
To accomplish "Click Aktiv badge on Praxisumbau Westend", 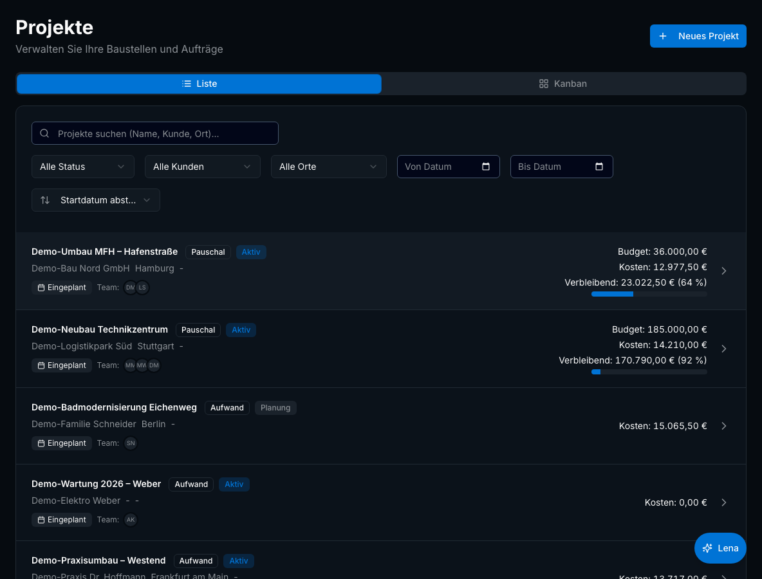I will [239, 561].
